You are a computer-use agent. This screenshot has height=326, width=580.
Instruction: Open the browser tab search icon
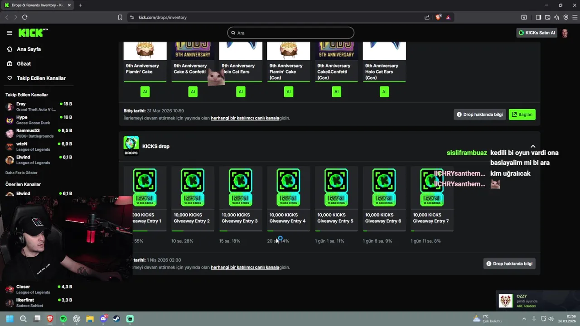click(524, 17)
